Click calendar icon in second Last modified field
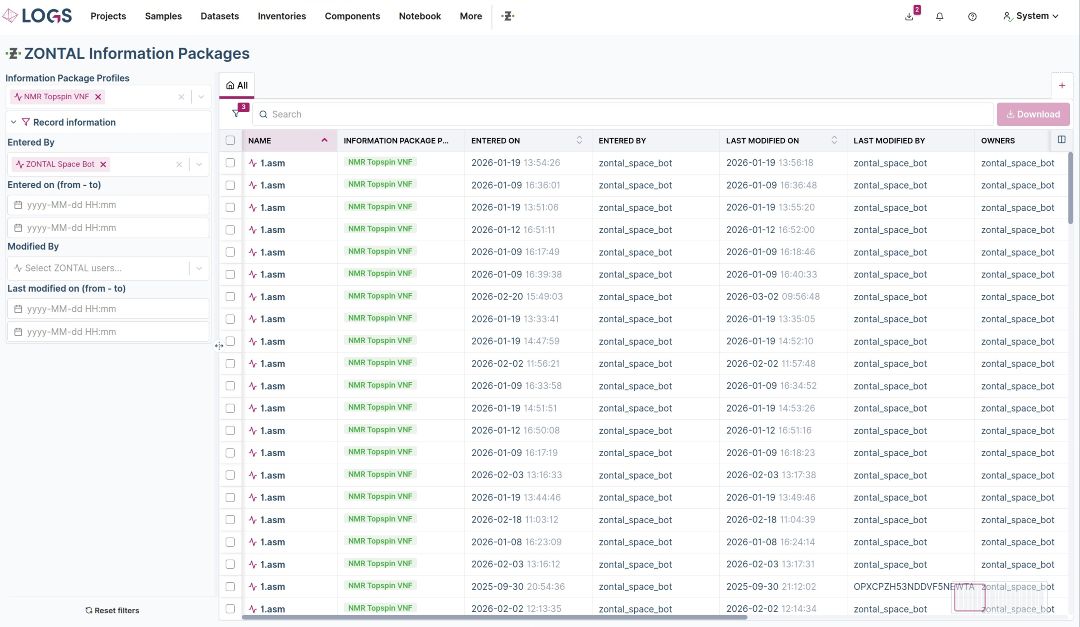Image resolution: width=1080 pixels, height=627 pixels. tap(18, 332)
